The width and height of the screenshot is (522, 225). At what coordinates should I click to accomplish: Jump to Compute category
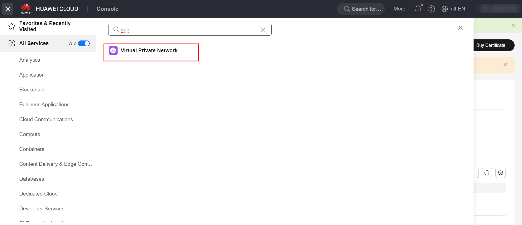pyautogui.click(x=30, y=134)
